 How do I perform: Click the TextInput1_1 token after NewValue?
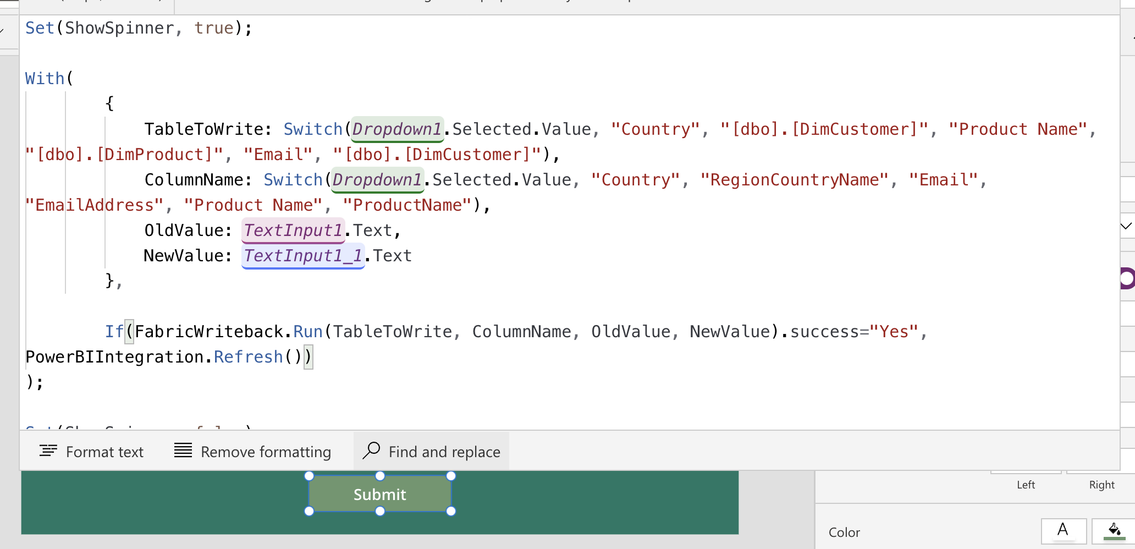point(303,256)
